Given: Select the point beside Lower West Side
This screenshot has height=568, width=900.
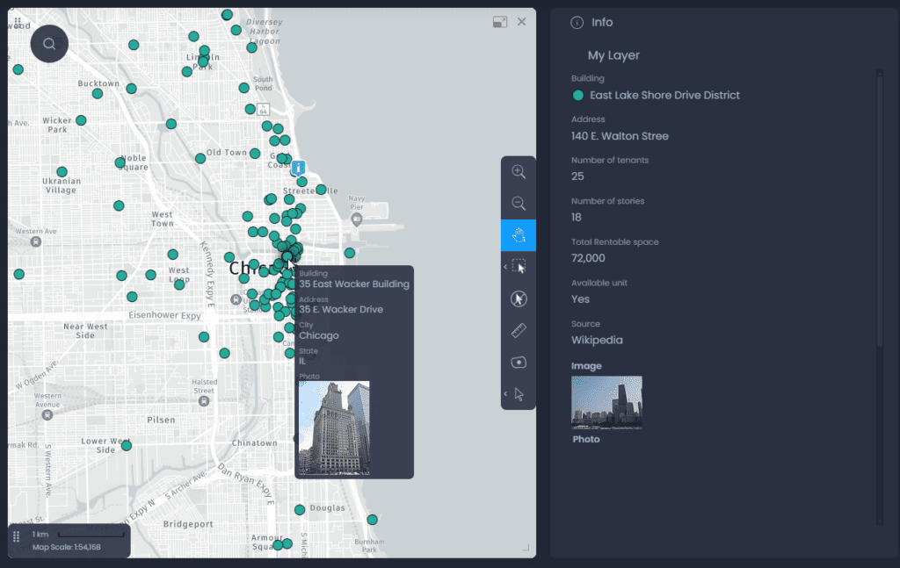Looking at the screenshot, I should click(127, 445).
